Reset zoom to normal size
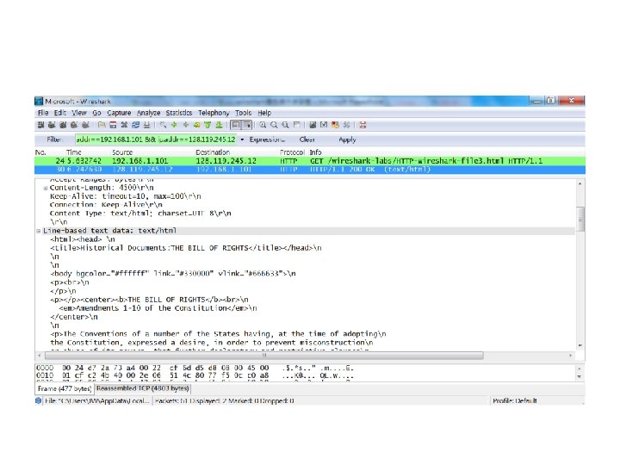This screenshot has height=465, width=620. point(285,126)
